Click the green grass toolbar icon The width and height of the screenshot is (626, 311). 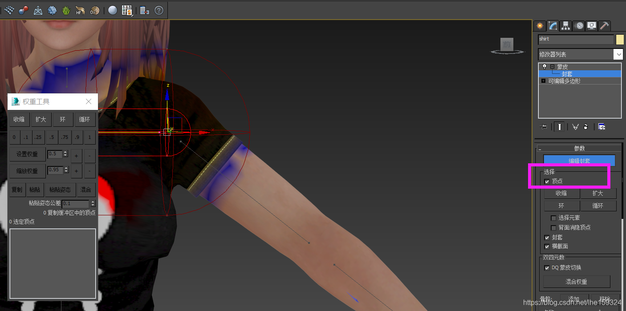point(66,10)
